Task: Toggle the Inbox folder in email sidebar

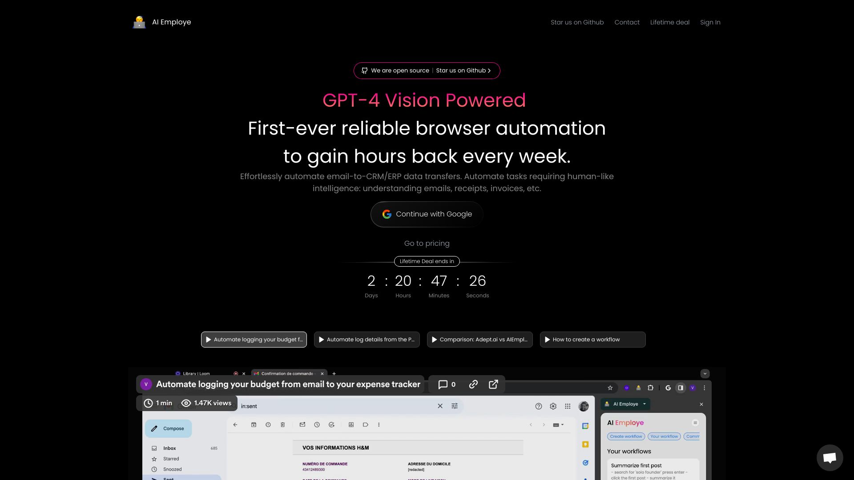Action: pos(169,448)
